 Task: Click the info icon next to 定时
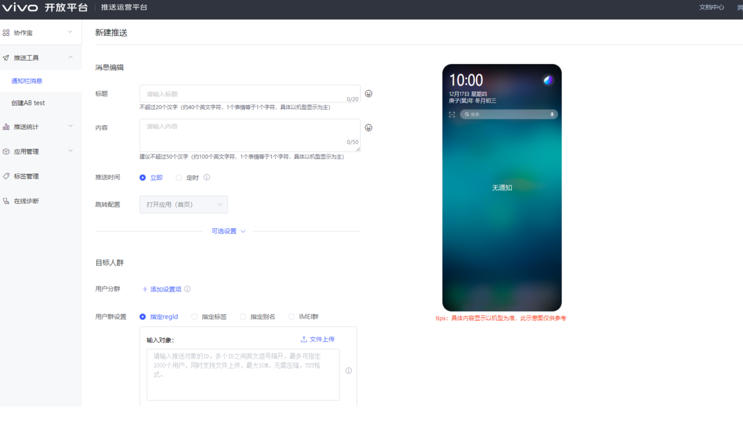207,177
